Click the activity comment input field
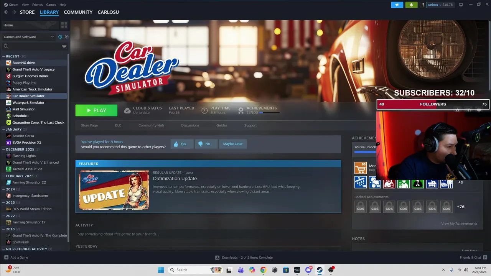 tap(208, 234)
